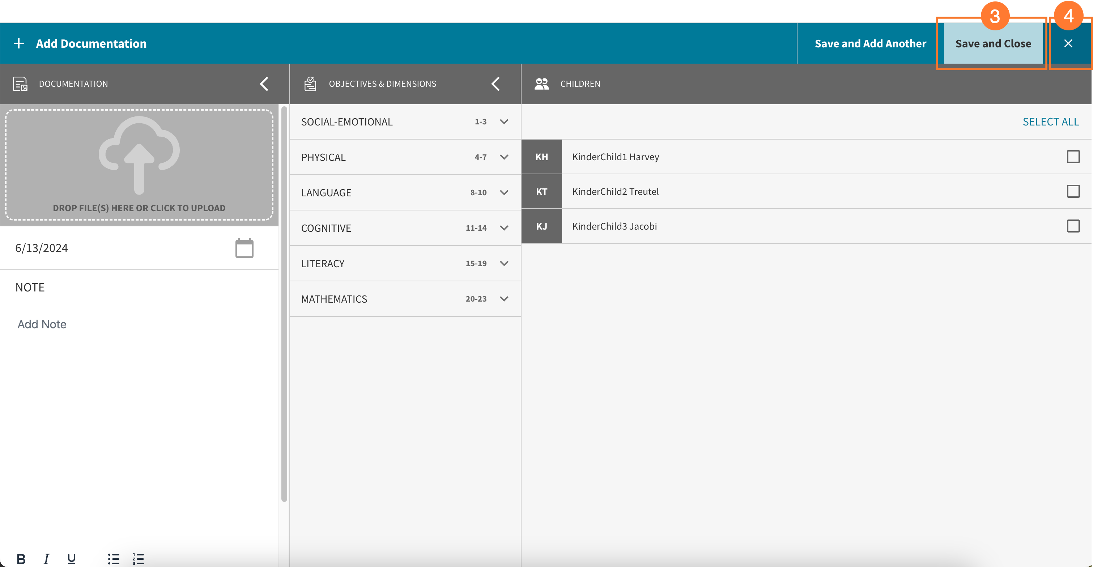Collapse the Documentation panel

(264, 84)
